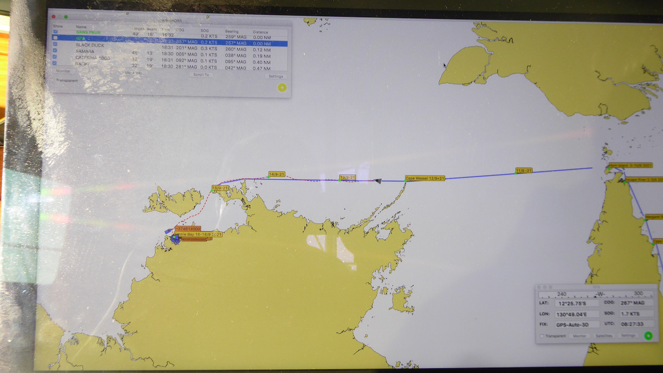Viewport: 663px width, 373px height.
Task: Enable the Show checkbox for GPS row
Action: [x=55, y=38]
